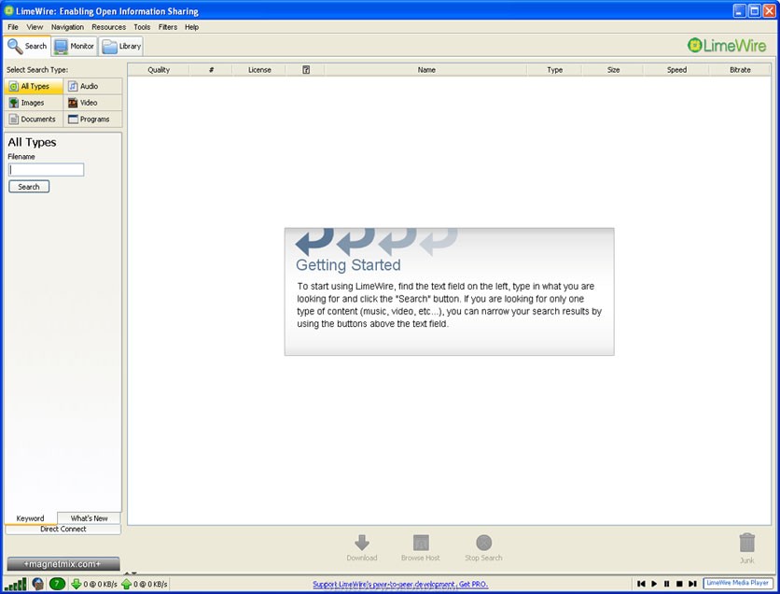Click the Search button below Filename
Screen dimensions: 780x594
point(29,187)
